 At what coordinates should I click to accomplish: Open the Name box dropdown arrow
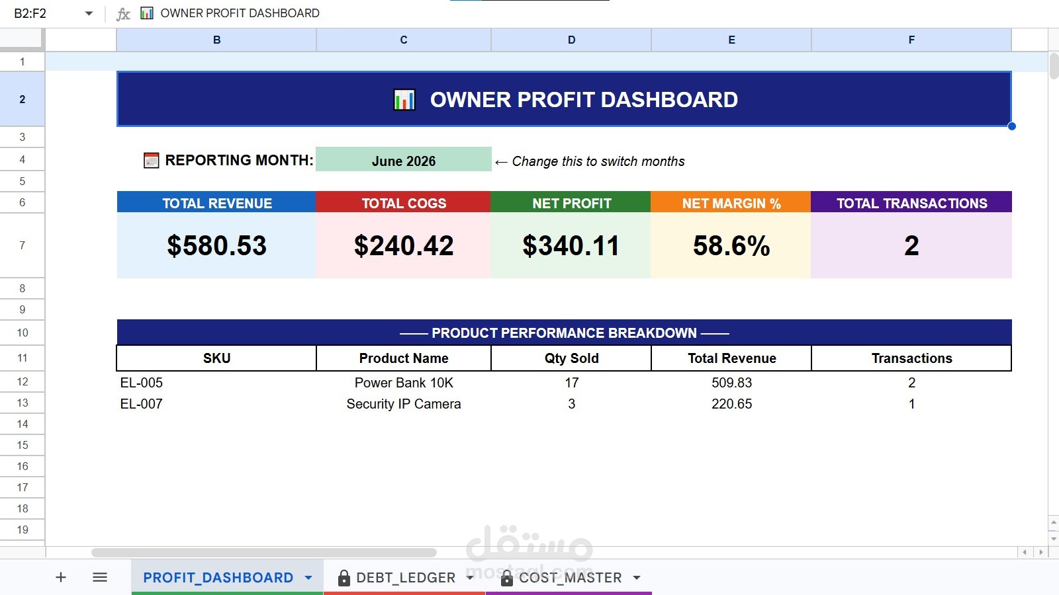click(x=89, y=13)
